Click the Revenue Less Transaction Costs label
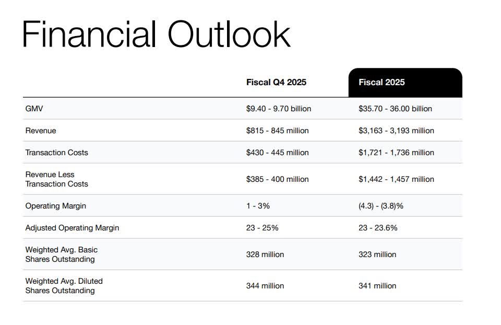The height and width of the screenshot is (325, 501). (56, 179)
